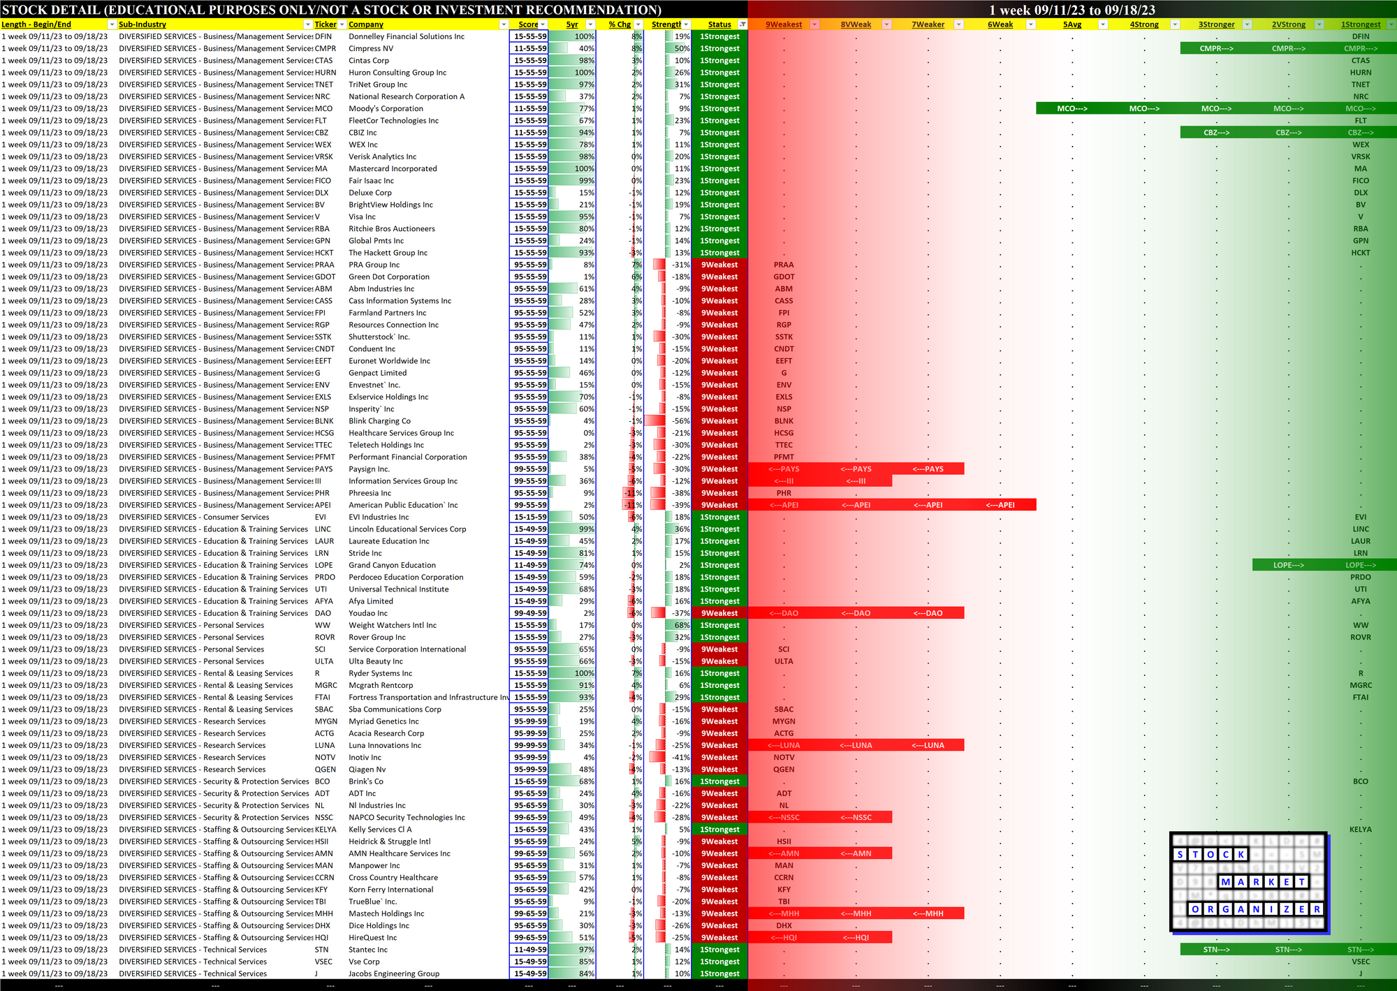Open the 5yr column filter arrow

(590, 24)
